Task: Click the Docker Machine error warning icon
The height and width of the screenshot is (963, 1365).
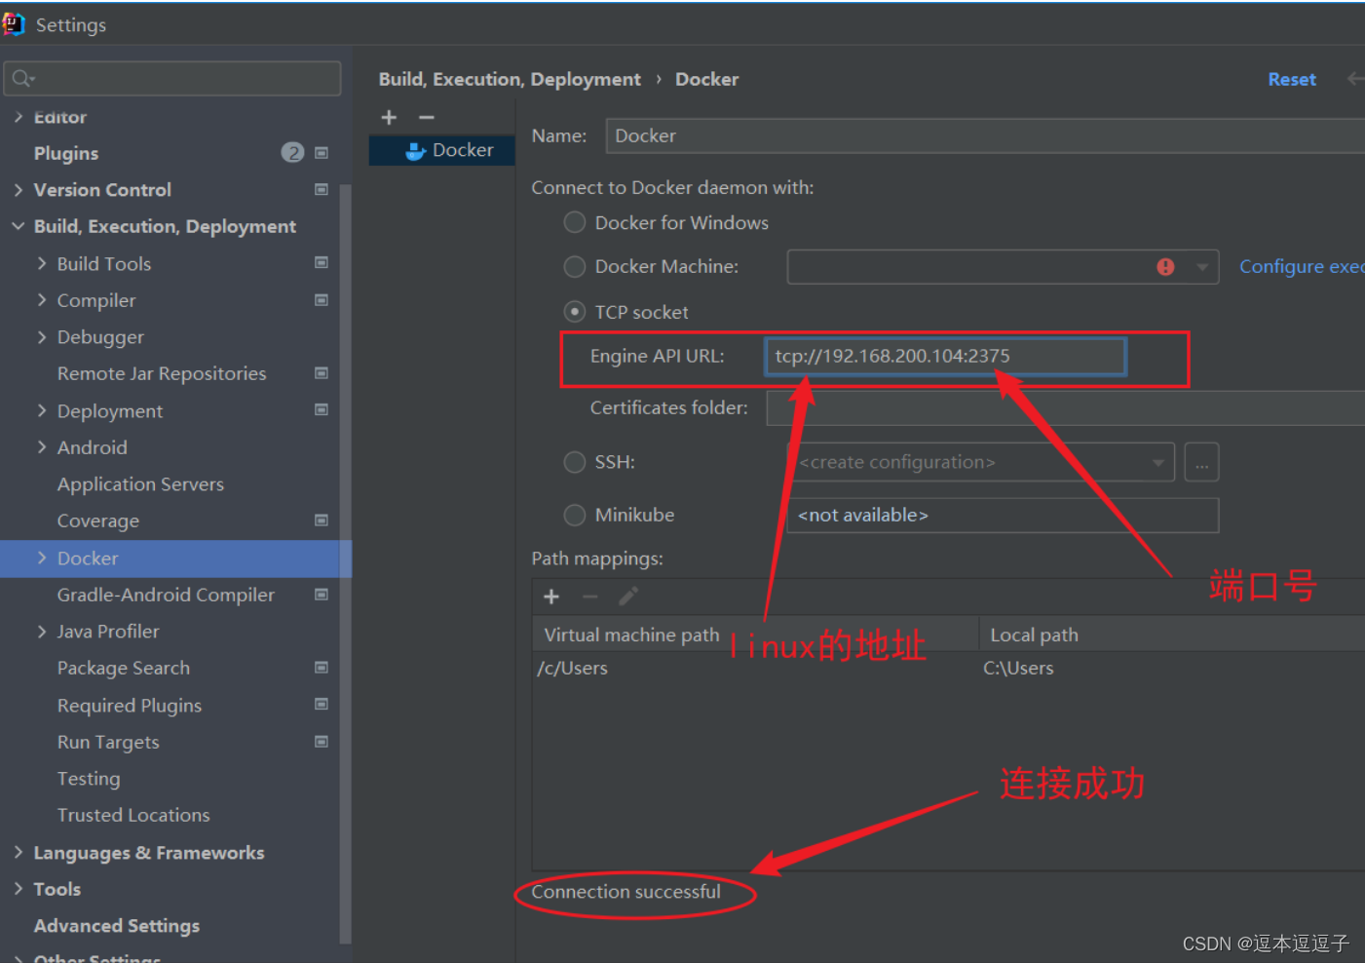Action: coord(1165,267)
